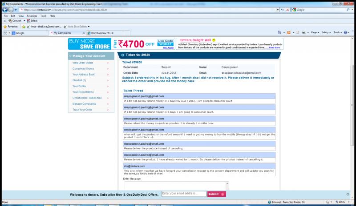Click the Read Mail icon
356x206 pixels.
click(x=298, y=32)
